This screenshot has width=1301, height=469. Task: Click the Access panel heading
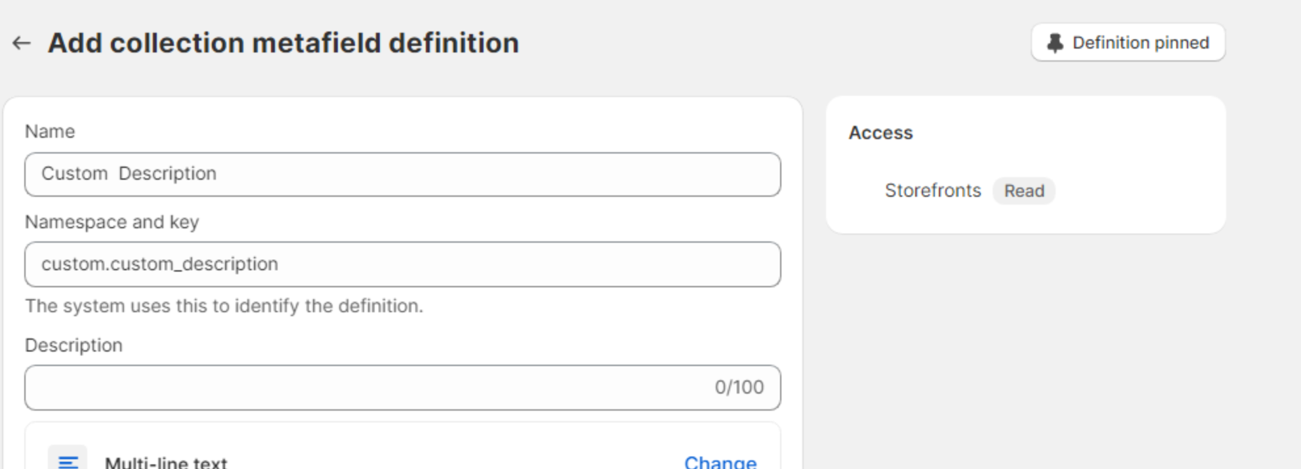click(x=880, y=133)
